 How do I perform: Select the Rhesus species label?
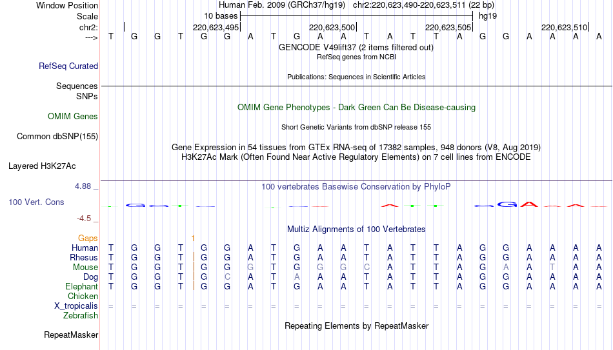click(84, 257)
